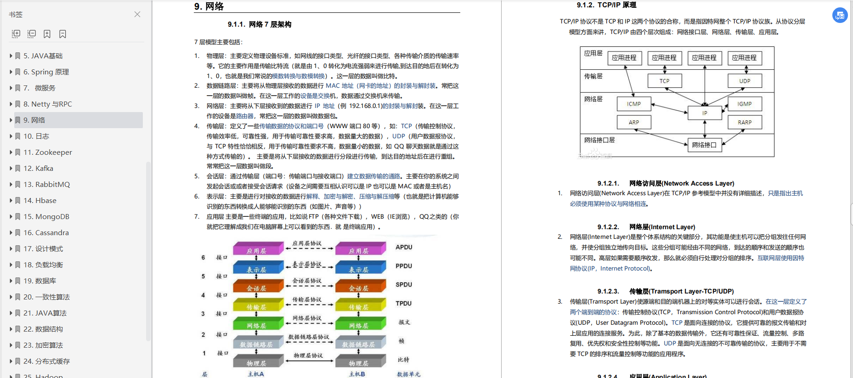Click the ICMP box in the diagram

pos(634,104)
